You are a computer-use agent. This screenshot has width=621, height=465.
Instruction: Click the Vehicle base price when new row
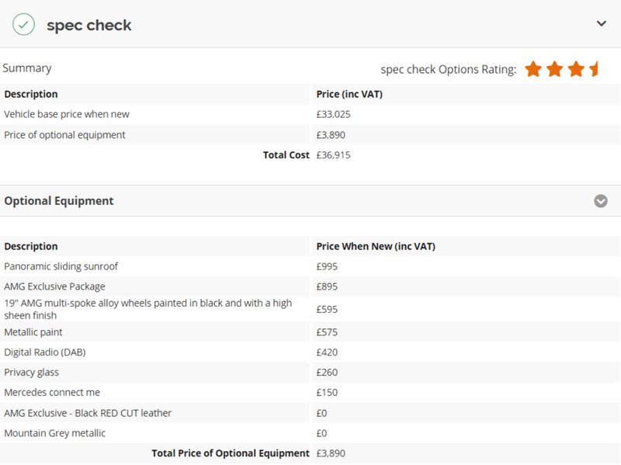[310, 114]
